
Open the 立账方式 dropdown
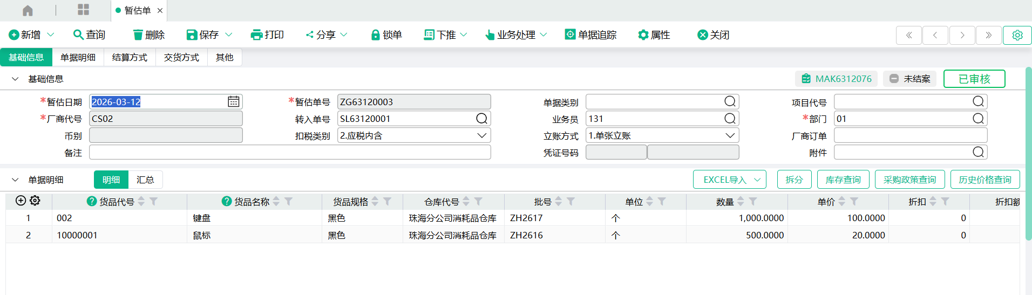point(730,135)
